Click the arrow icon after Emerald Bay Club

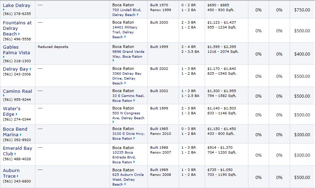[x=15, y=154]
